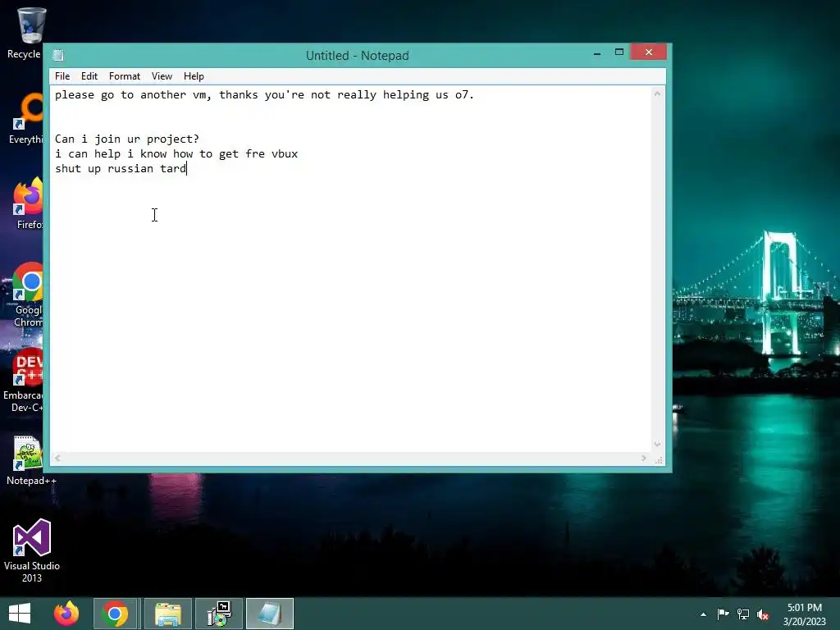This screenshot has width=840, height=630.
Task: Click the Notepad icon in title bar
Action: (58, 55)
